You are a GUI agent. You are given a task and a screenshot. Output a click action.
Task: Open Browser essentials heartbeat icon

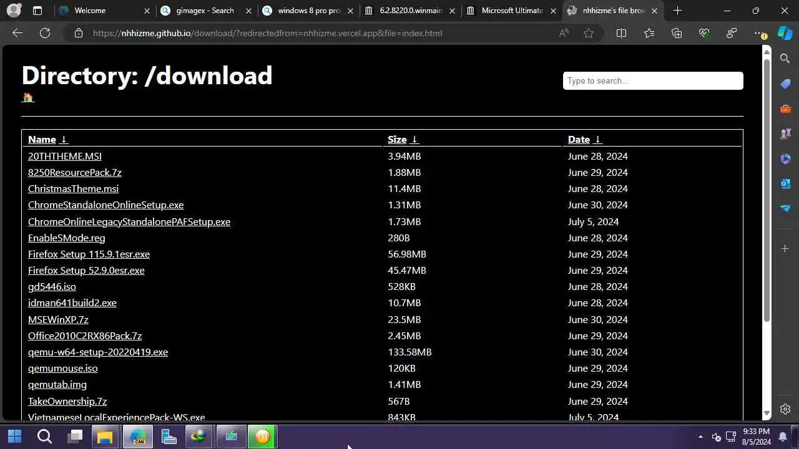pos(704,33)
